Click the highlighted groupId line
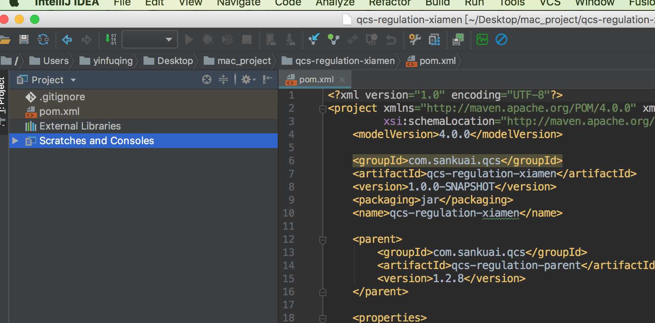 coord(457,161)
